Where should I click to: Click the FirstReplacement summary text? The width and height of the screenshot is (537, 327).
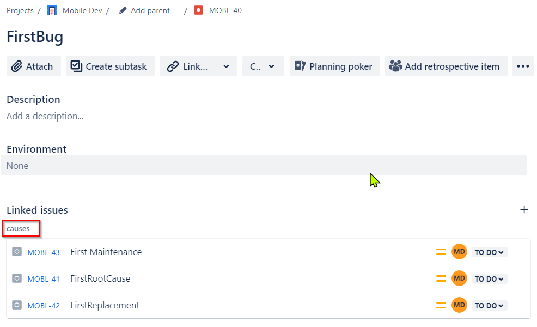tap(105, 305)
